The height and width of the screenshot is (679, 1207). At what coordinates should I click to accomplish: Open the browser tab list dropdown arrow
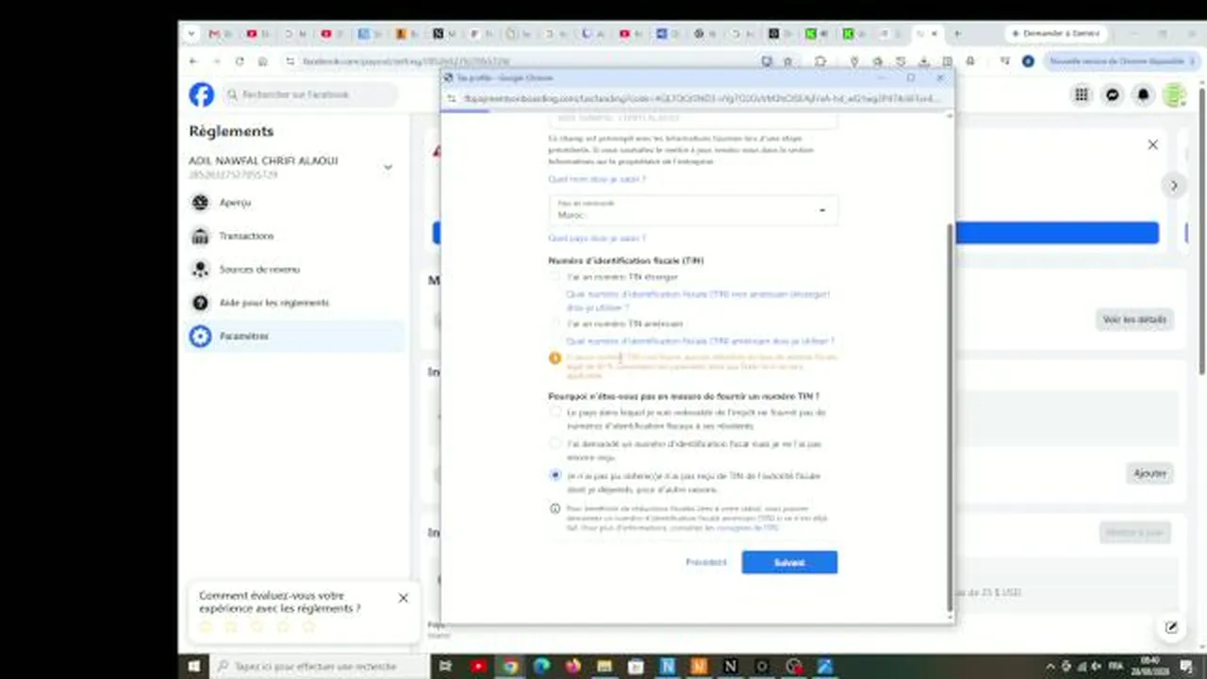[192, 33]
